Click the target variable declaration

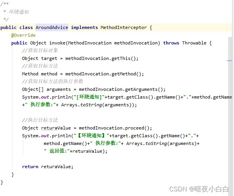49,58
